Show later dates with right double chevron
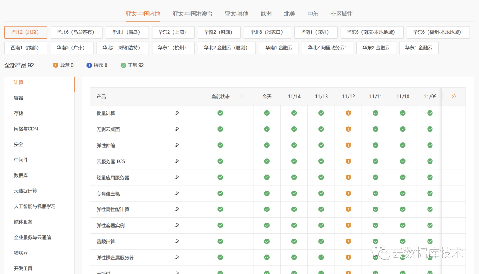This screenshot has width=479, height=274. point(453,96)
